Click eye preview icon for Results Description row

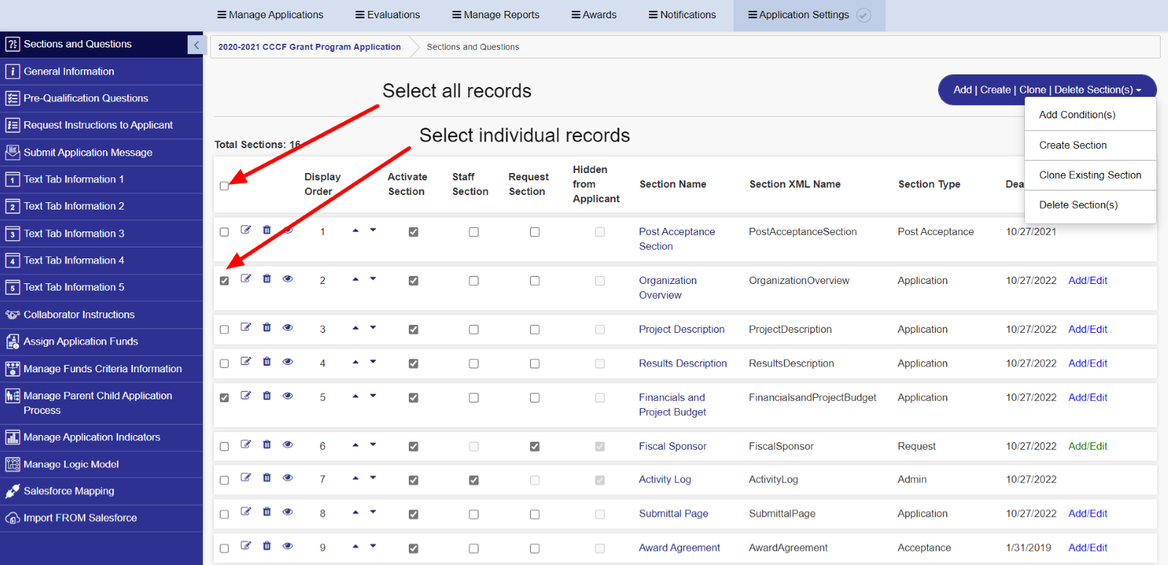(288, 361)
